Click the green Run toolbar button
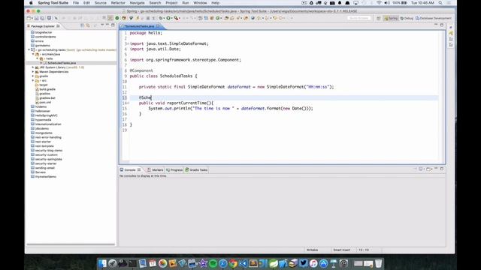481x270 pixels. tap(168, 18)
